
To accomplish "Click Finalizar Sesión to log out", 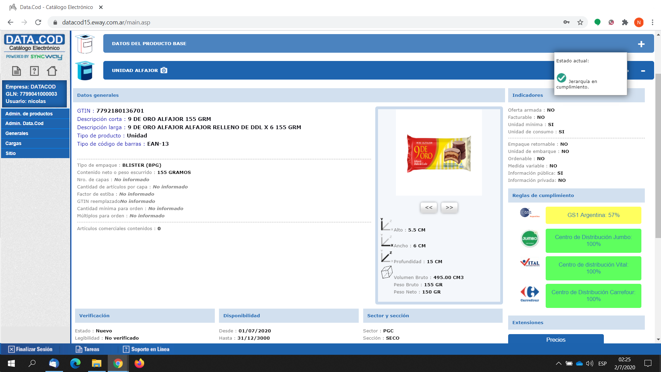I will point(30,349).
